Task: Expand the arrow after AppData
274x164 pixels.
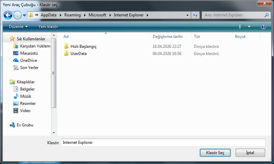Action: click(x=61, y=15)
